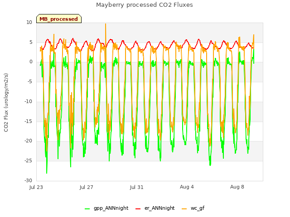The width and height of the screenshot is (290, 217).
Task: Toggle the gpp_ANNnight legend entry
Action: pos(106,208)
